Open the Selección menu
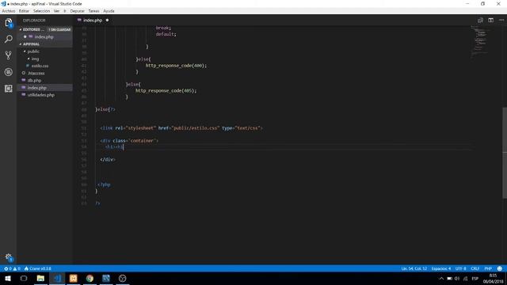The image size is (507, 285). click(x=41, y=11)
